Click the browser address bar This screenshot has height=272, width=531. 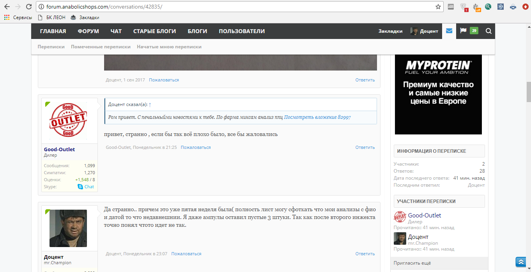pyautogui.click(x=234, y=7)
